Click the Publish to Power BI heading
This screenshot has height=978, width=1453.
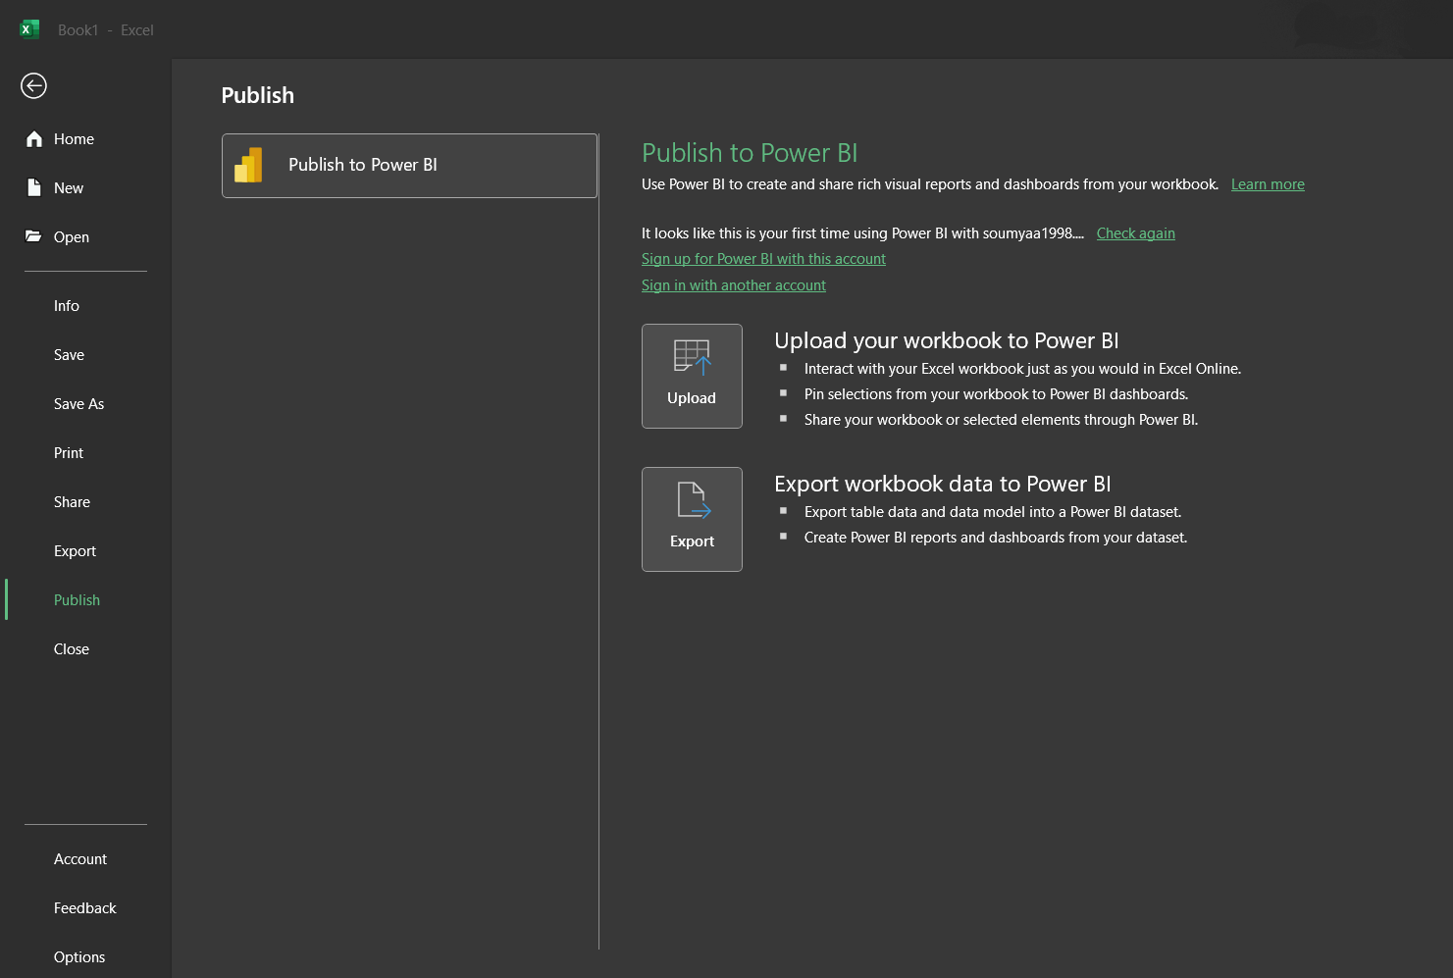click(x=750, y=153)
